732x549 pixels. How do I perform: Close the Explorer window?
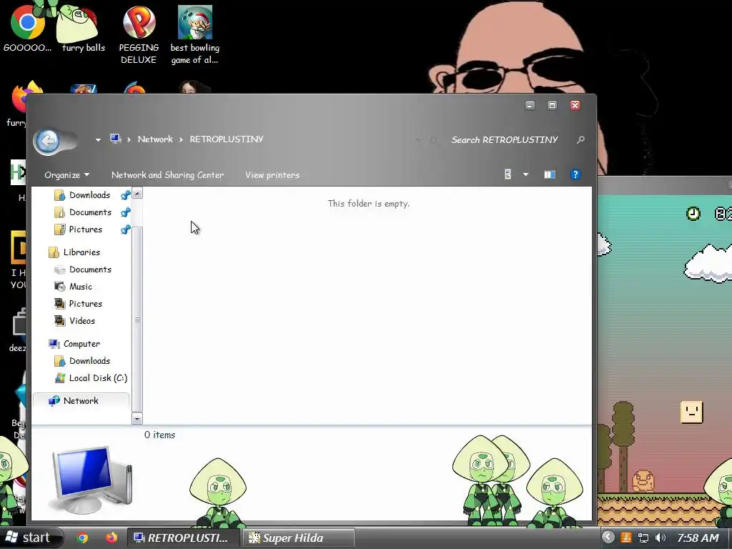(575, 106)
